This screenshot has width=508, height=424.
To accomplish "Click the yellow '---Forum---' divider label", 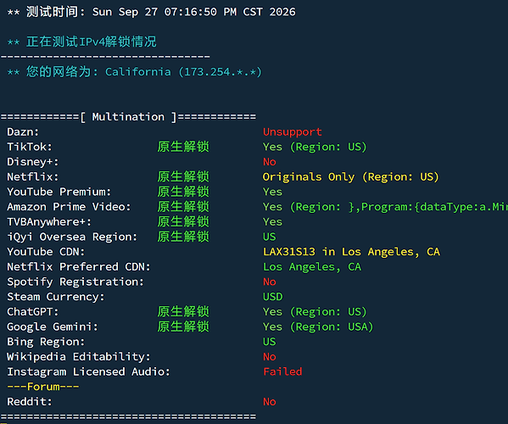I will (x=42, y=387).
